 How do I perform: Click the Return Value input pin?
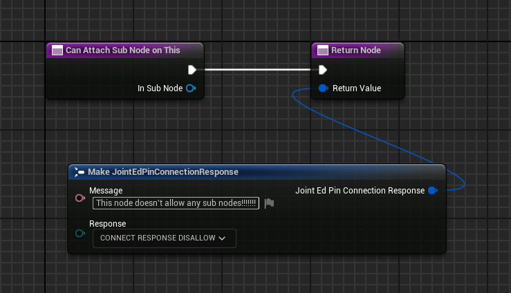coord(322,88)
